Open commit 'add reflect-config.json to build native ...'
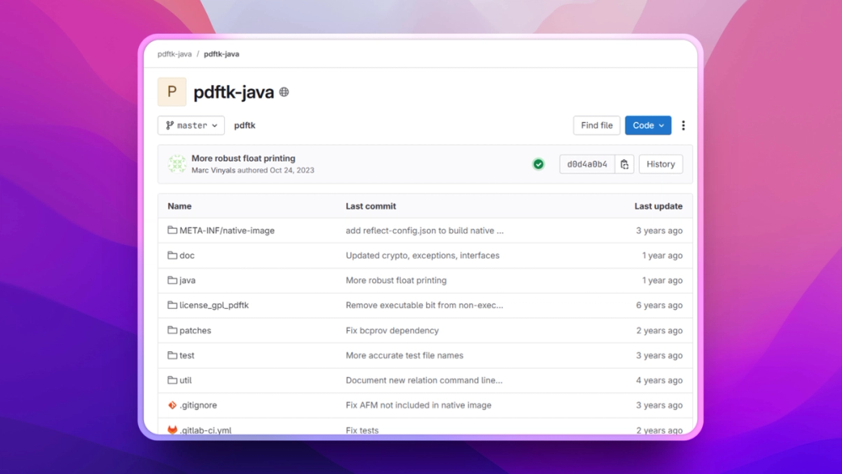Image resolution: width=842 pixels, height=474 pixels. click(424, 231)
